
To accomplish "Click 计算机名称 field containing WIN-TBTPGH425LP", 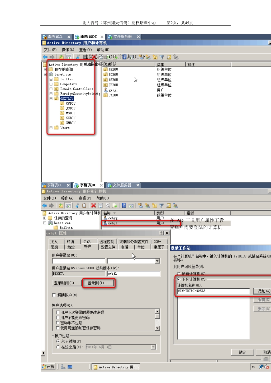I will [213, 291].
